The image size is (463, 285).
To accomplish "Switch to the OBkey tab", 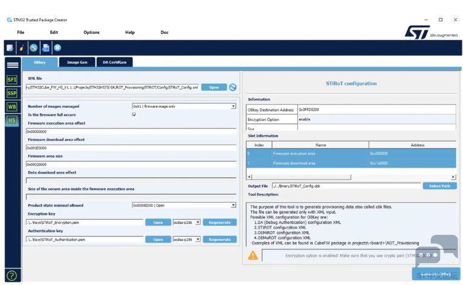I will pos(39,62).
